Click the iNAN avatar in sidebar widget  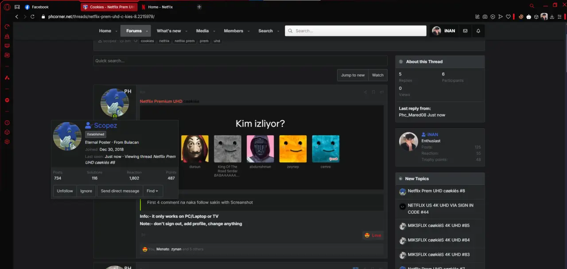click(408, 142)
